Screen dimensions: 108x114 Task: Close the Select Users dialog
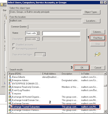tap(105, 3)
